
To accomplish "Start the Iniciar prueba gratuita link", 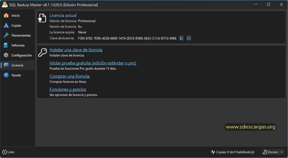I will (93, 63).
